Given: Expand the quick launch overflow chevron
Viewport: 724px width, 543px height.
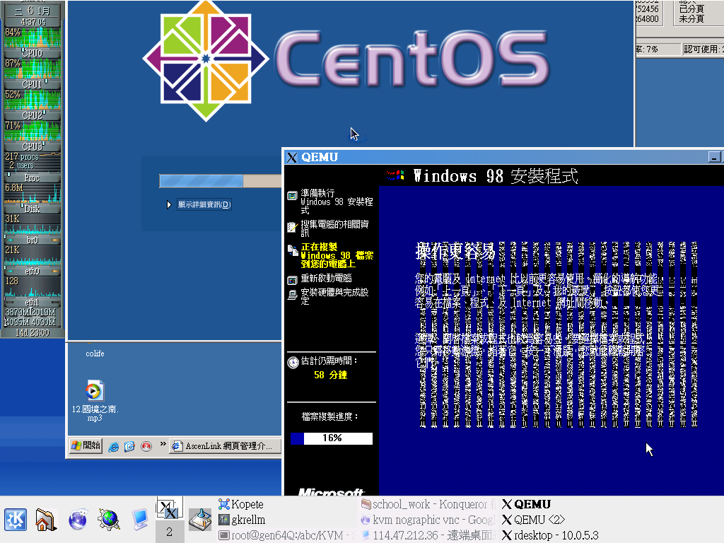Looking at the screenshot, I should click(x=163, y=444).
